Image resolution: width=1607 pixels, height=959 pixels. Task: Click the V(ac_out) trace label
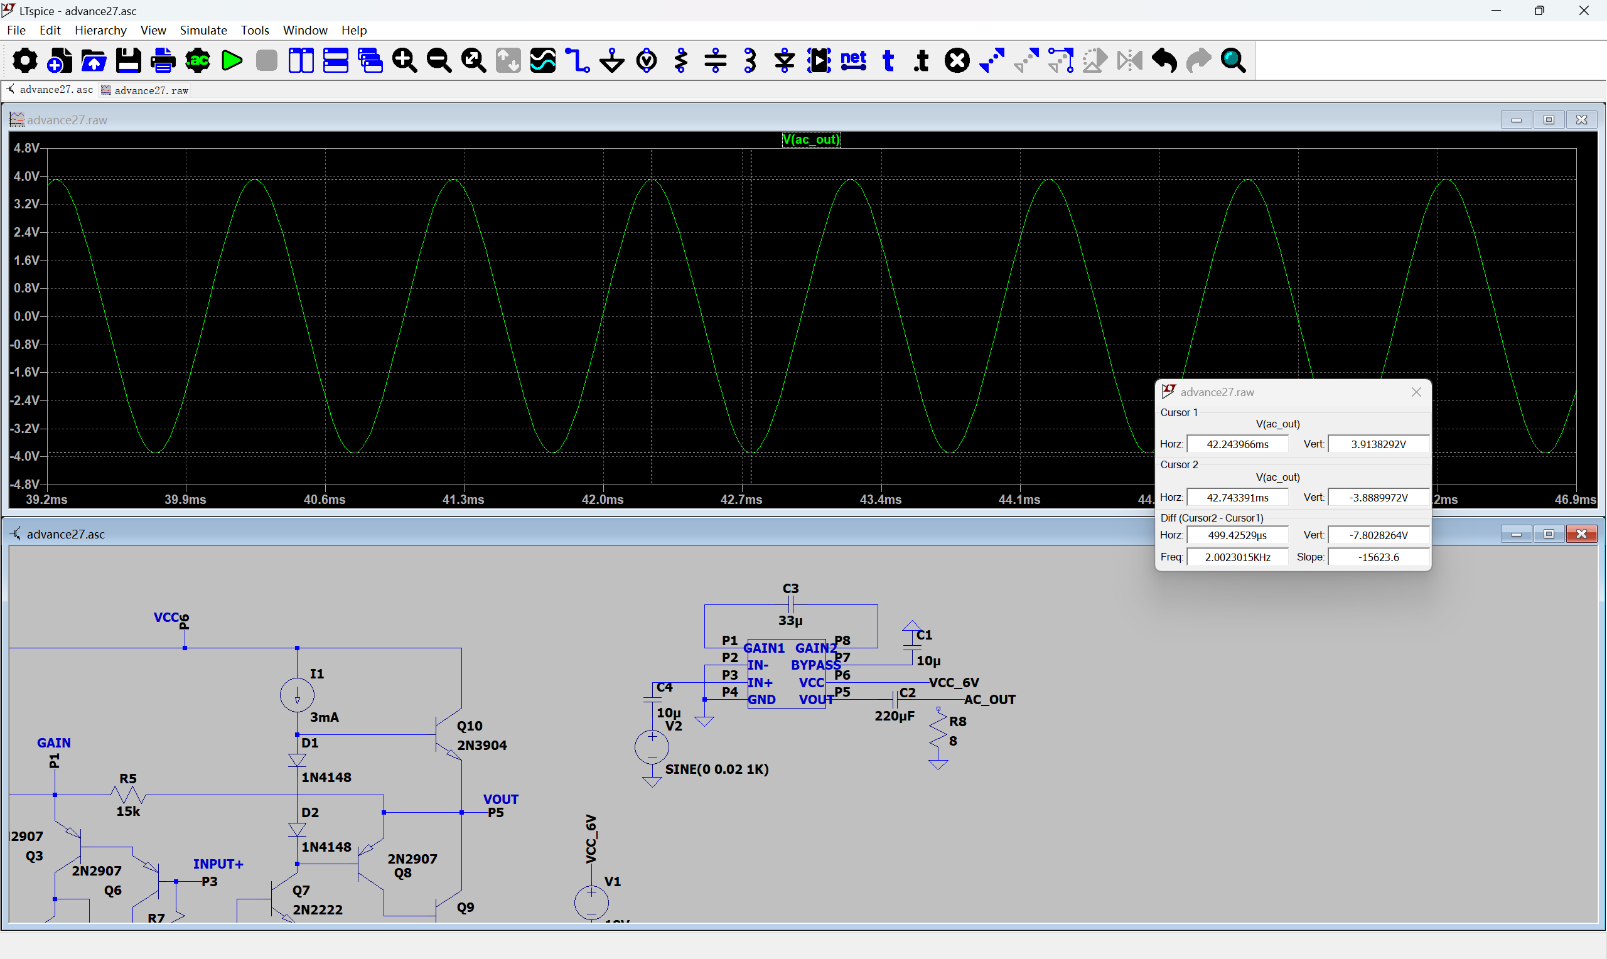(x=811, y=139)
